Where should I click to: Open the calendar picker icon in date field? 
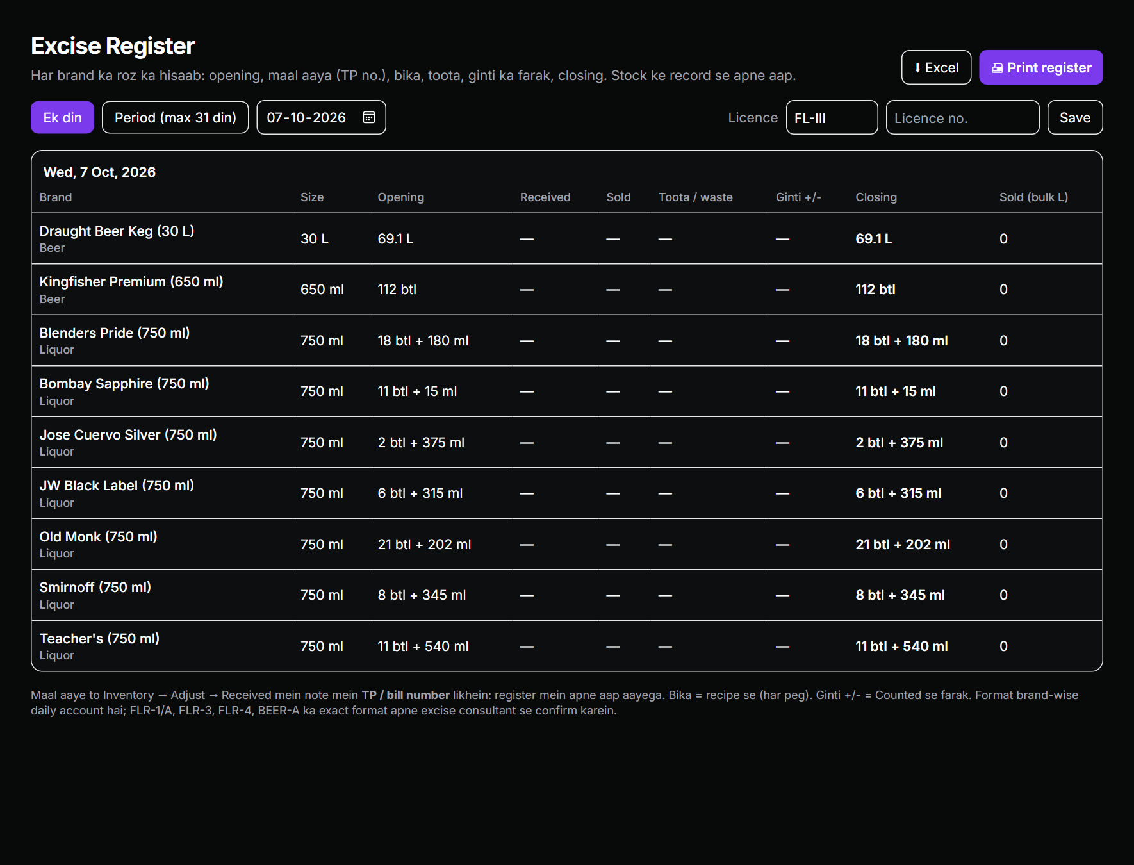(369, 117)
